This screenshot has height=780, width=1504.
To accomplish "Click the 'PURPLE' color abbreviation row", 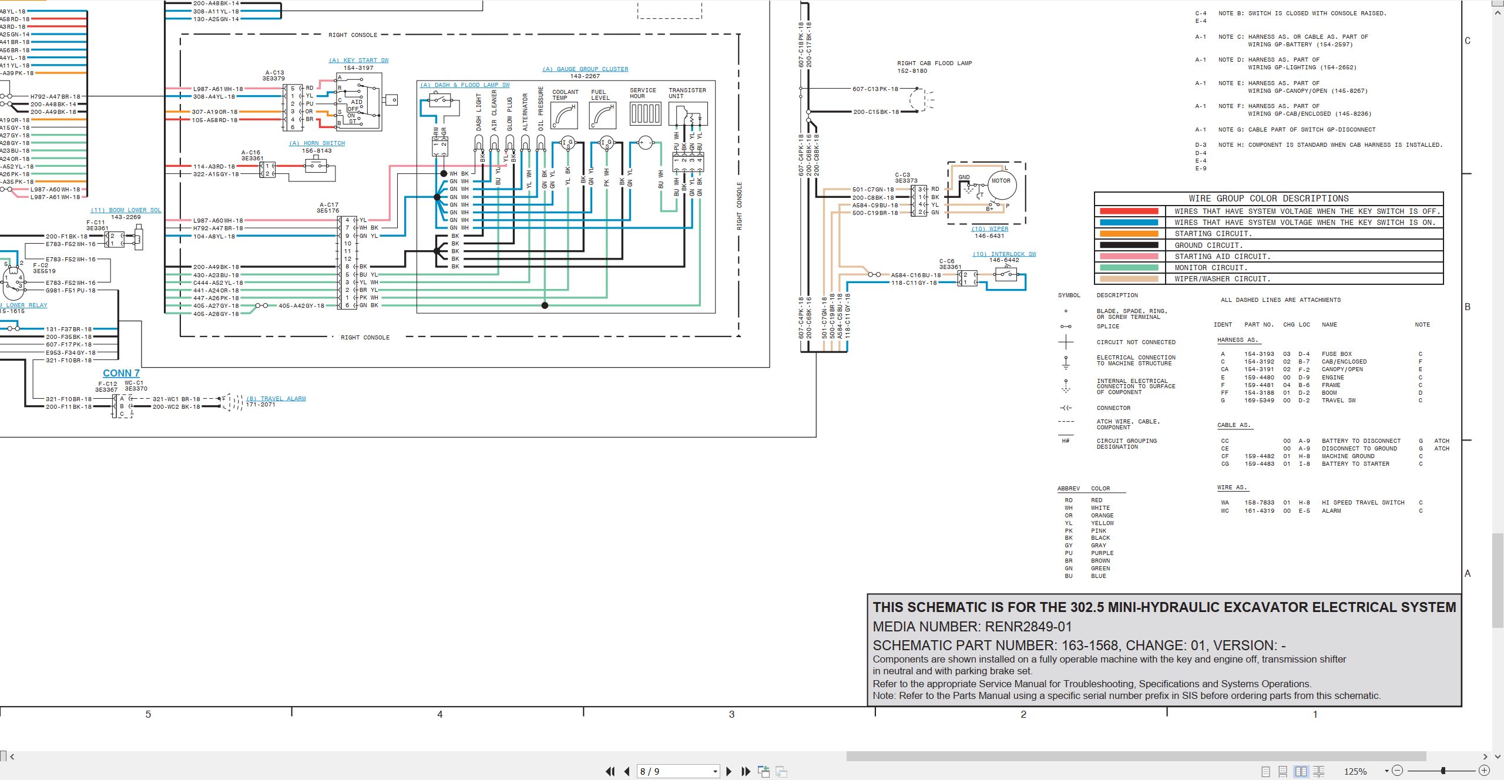I will tap(1089, 553).
